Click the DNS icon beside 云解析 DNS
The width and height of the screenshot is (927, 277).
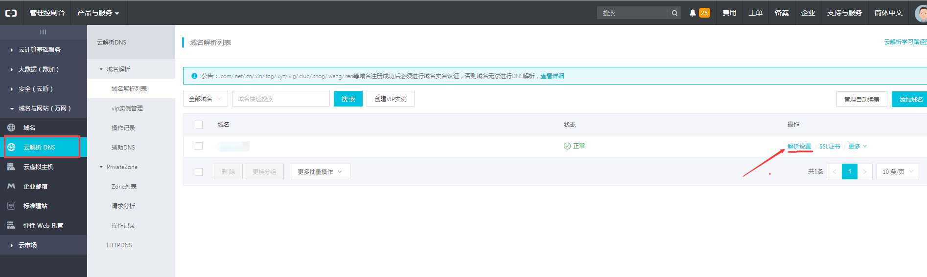click(x=11, y=147)
